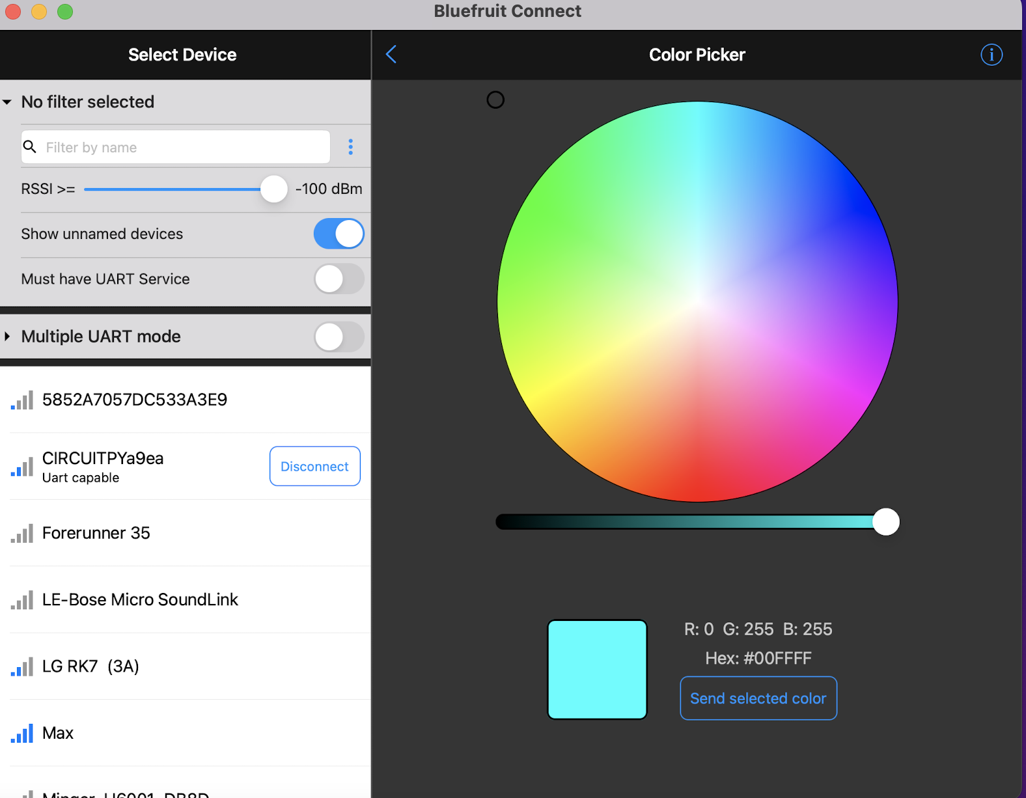Click signal strength icon beside LG RK7 (3A)
Image resolution: width=1026 pixels, height=798 pixels.
[22, 667]
